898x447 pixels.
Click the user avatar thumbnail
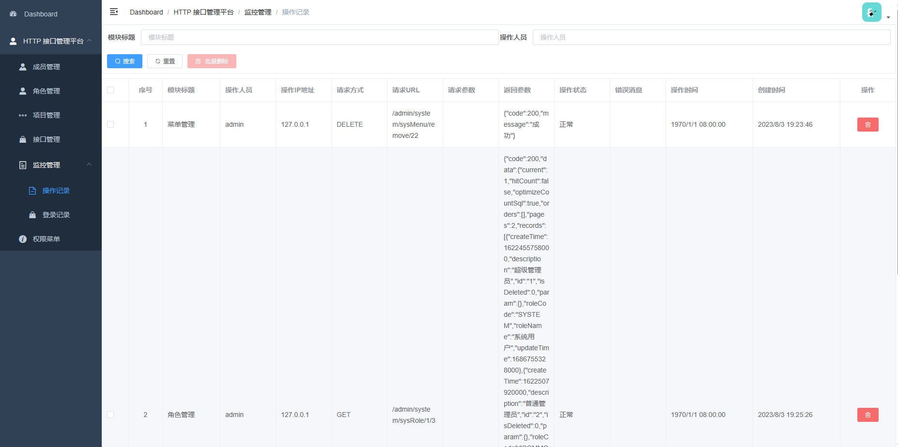871,12
